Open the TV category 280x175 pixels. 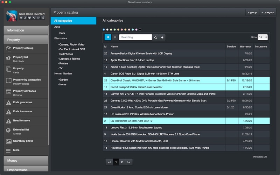point(61,68)
